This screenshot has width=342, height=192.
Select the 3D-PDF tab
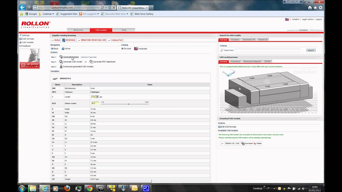pos(267,62)
